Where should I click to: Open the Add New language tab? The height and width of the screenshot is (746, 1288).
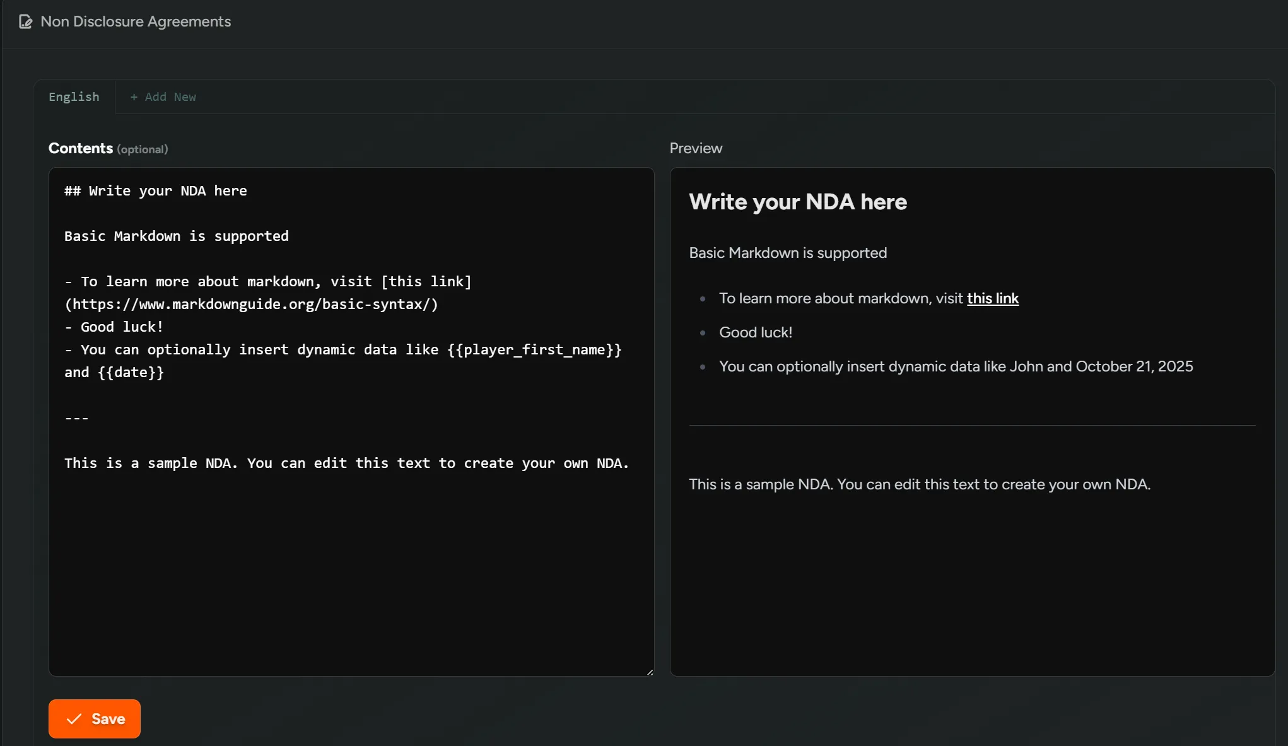[x=163, y=97]
